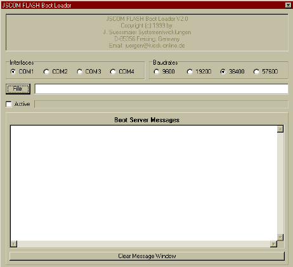Click the horizontal scroll left arrow
This screenshot has height=267, width=293.
(x=14, y=244)
